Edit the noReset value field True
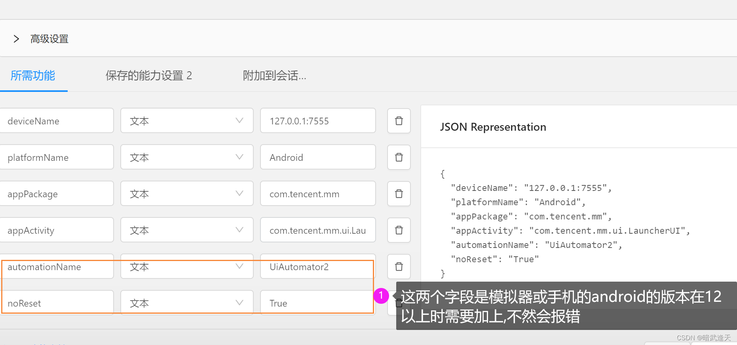The width and height of the screenshot is (737, 345). (318, 303)
